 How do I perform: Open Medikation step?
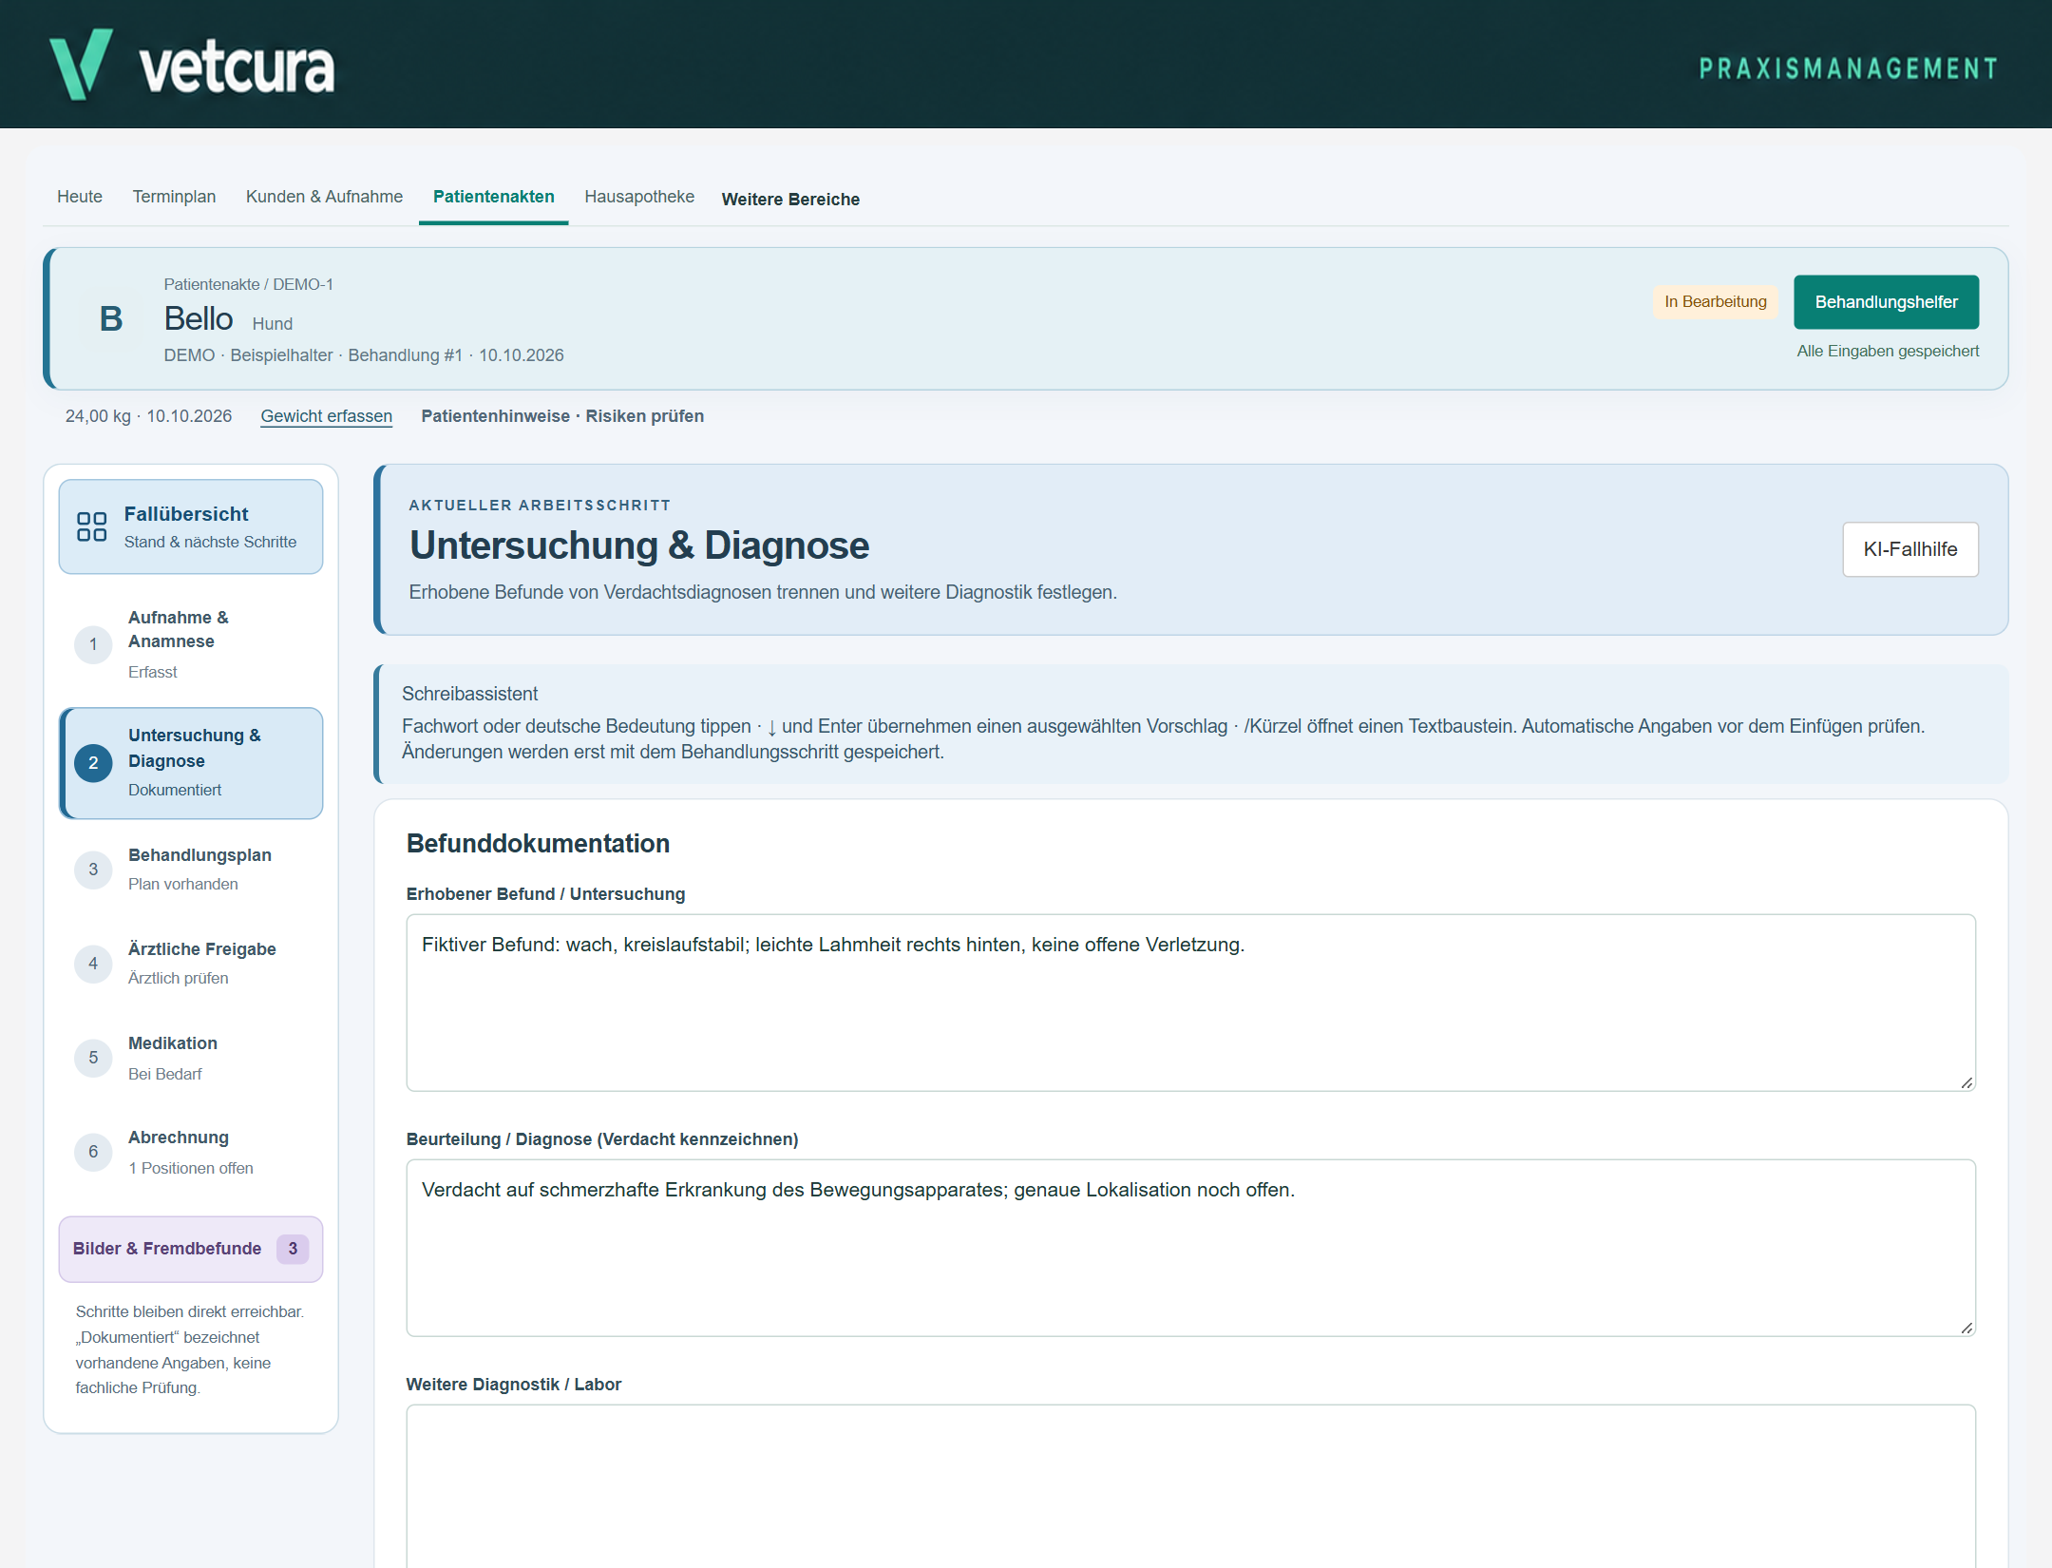pyautogui.click(x=191, y=1058)
